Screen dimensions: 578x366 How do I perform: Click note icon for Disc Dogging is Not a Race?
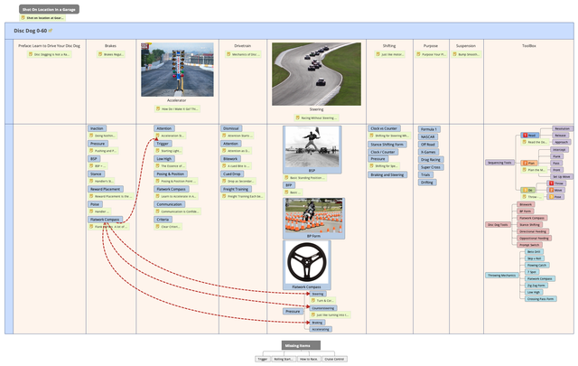point(29,54)
